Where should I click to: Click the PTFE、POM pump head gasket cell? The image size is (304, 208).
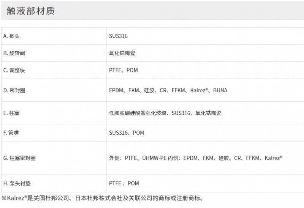[124, 183]
